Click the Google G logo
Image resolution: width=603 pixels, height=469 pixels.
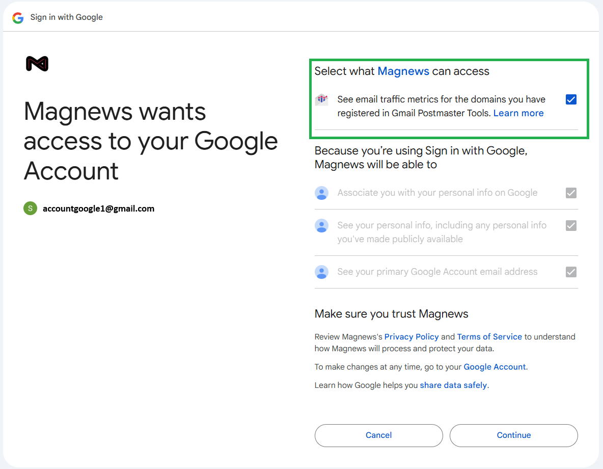(18, 18)
